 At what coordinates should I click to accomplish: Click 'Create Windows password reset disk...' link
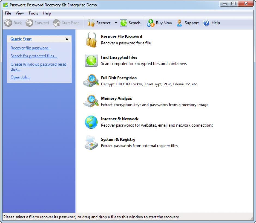(39, 67)
